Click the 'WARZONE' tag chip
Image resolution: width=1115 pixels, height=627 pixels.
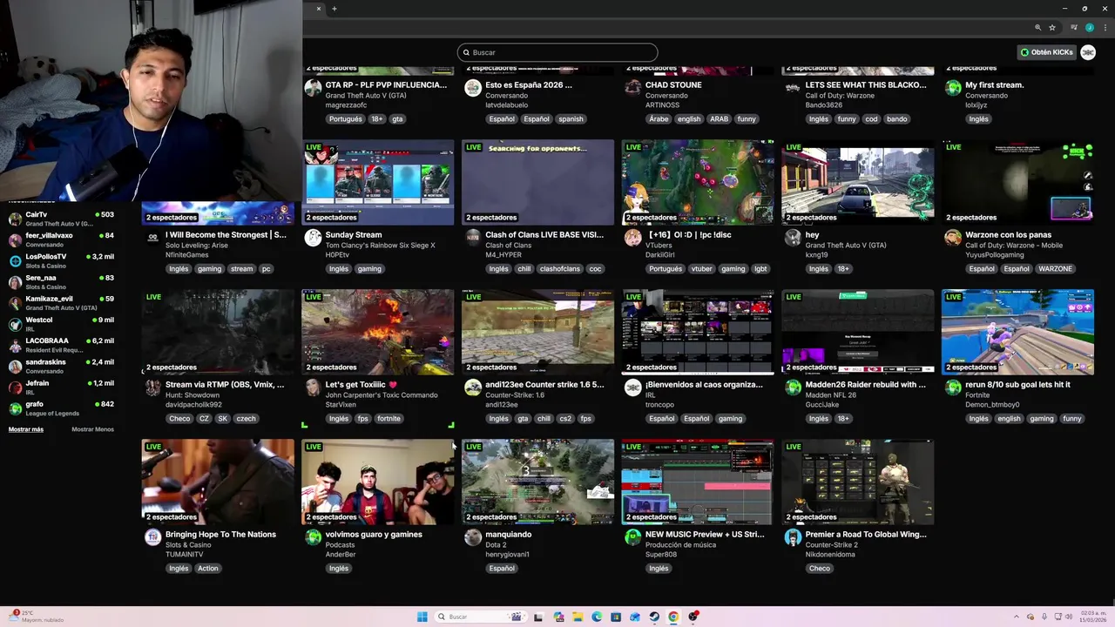[1055, 269]
